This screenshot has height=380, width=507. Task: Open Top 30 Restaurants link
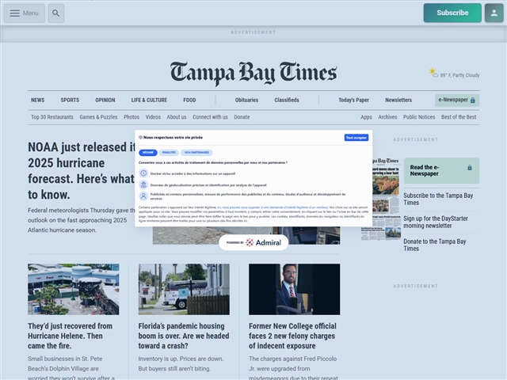[52, 117]
